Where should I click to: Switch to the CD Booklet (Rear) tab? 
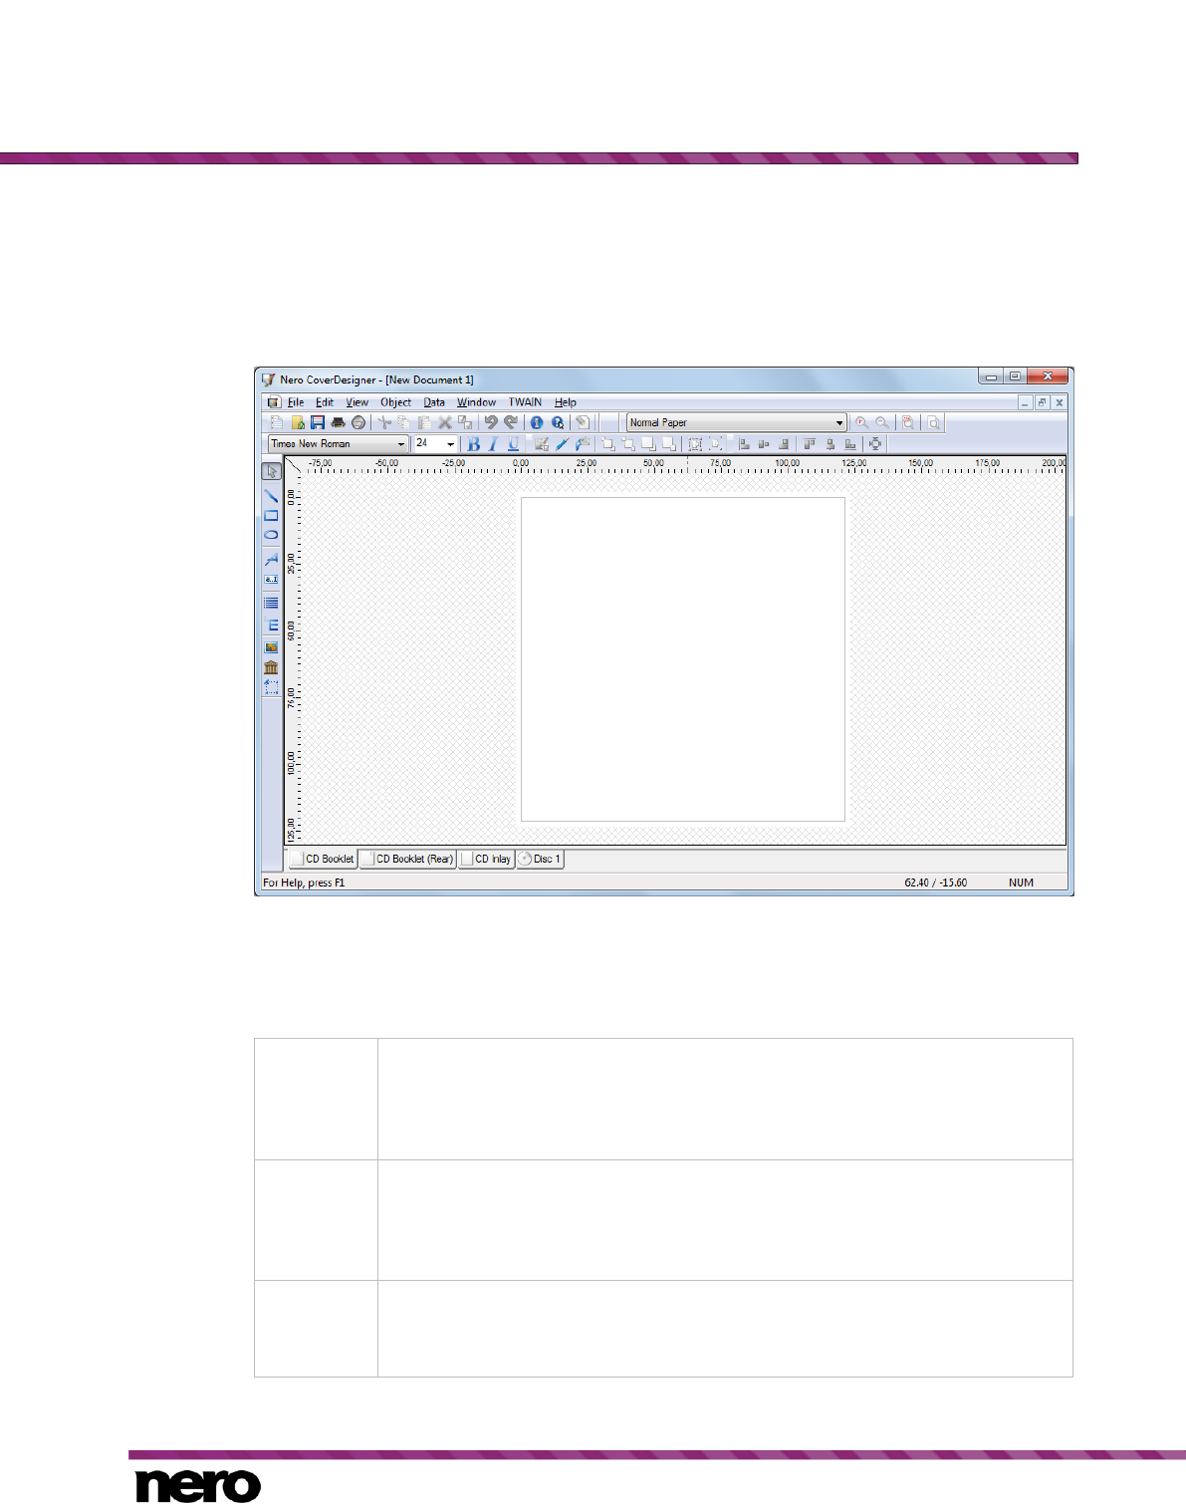[x=407, y=859]
